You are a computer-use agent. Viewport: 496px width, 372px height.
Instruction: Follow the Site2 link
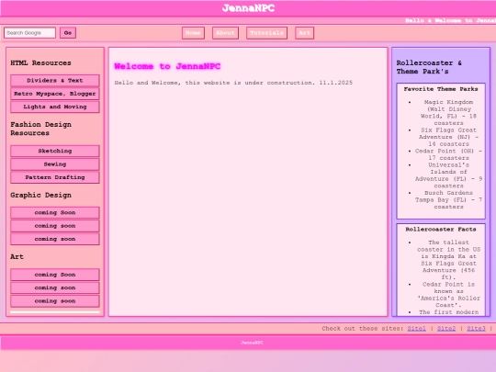click(446, 328)
